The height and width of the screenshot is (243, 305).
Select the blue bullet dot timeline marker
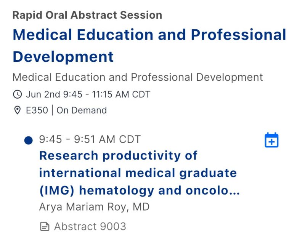[28, 141]
